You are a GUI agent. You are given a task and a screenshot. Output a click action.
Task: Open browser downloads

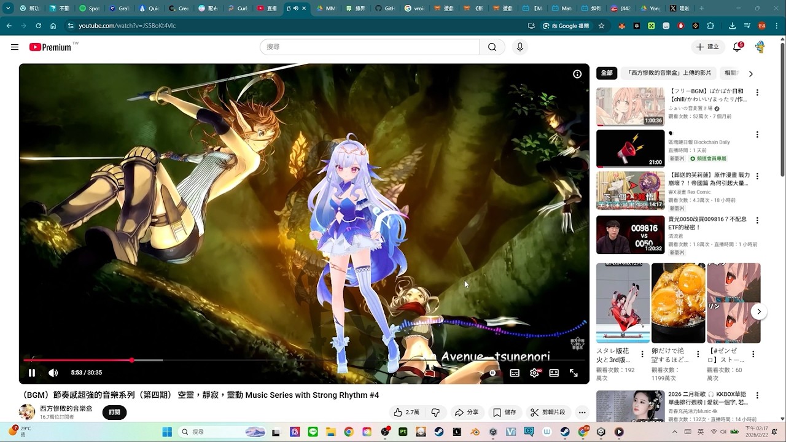(732, 26)
